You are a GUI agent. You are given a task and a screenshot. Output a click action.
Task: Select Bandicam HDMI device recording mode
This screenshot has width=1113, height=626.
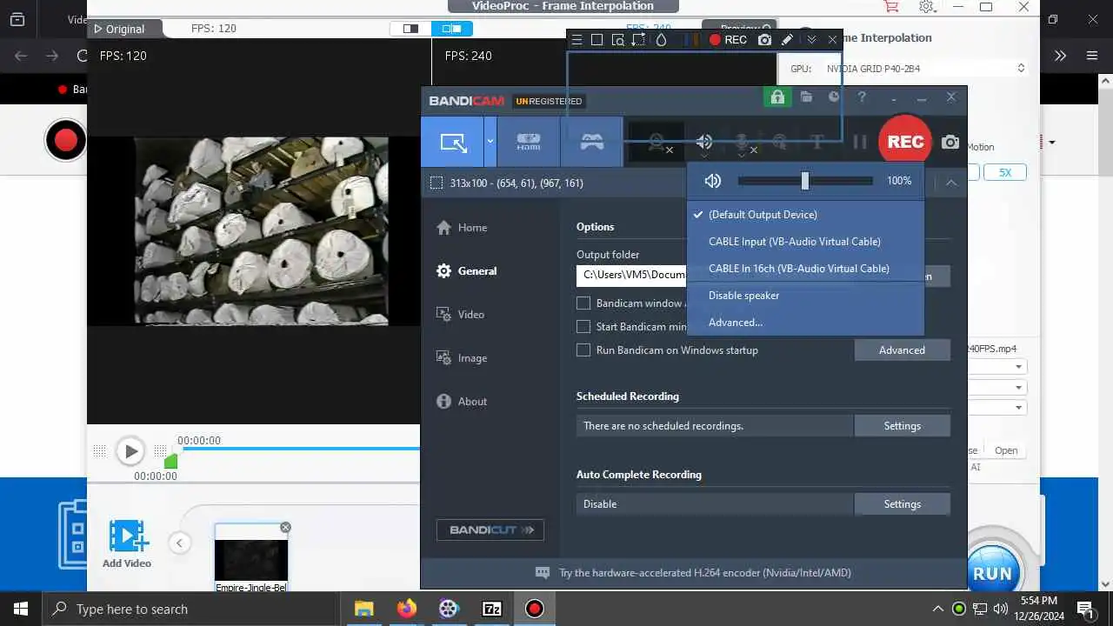tap(529, 142)
